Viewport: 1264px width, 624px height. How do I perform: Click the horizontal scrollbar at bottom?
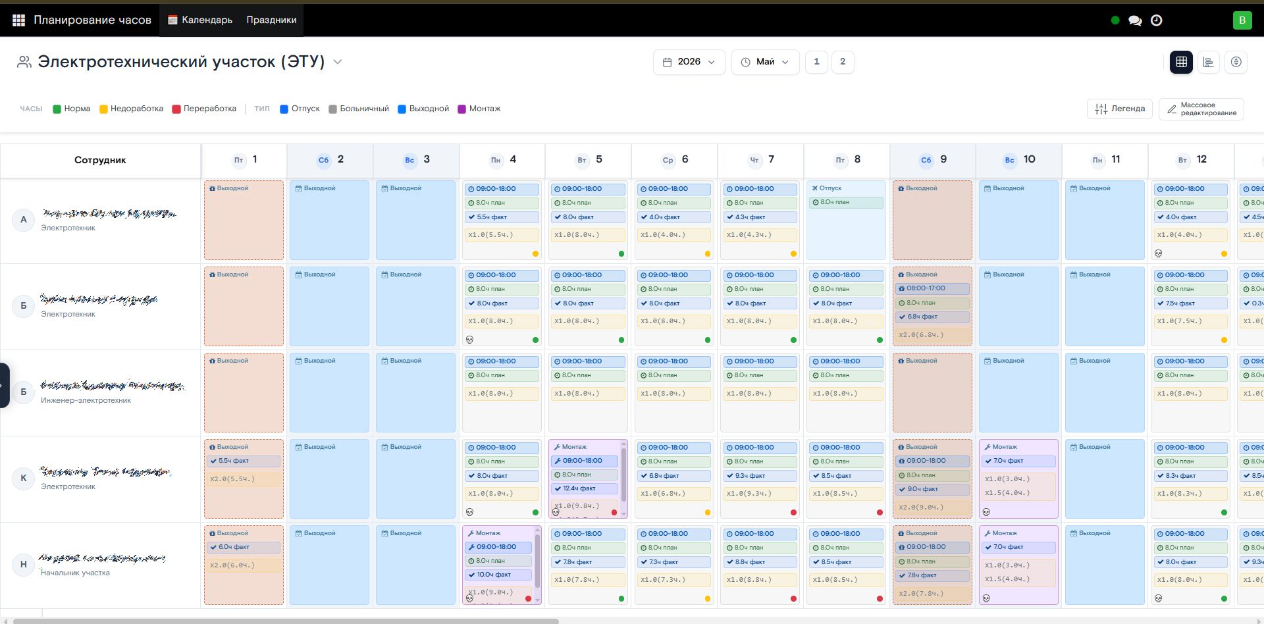click(286, 621)
